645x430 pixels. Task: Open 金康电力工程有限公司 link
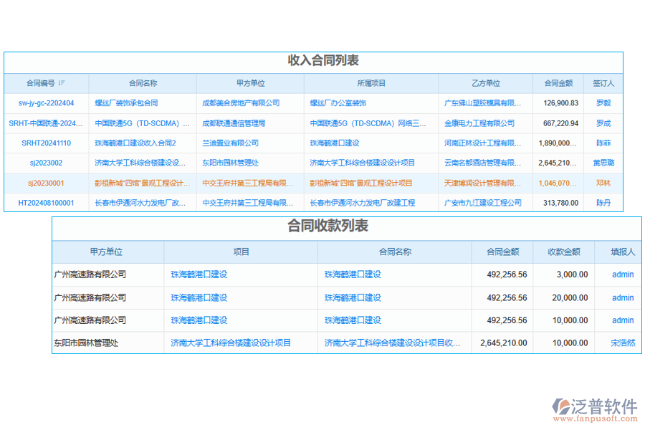coord(481,123)
